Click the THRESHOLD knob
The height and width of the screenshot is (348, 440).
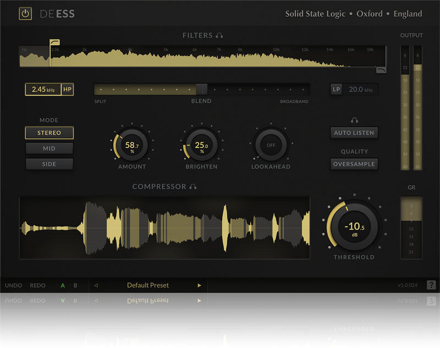354,227
